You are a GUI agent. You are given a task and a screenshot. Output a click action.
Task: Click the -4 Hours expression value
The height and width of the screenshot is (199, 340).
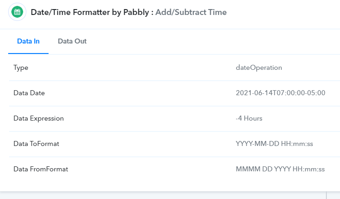pos(249,118)
